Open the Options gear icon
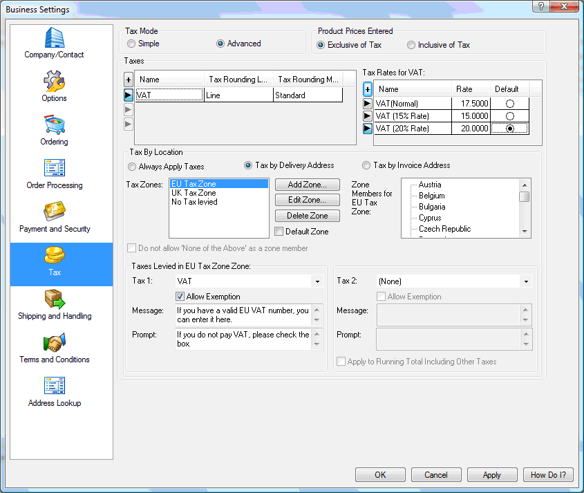This screenshot has height=493, width=584. click(54, 82)
